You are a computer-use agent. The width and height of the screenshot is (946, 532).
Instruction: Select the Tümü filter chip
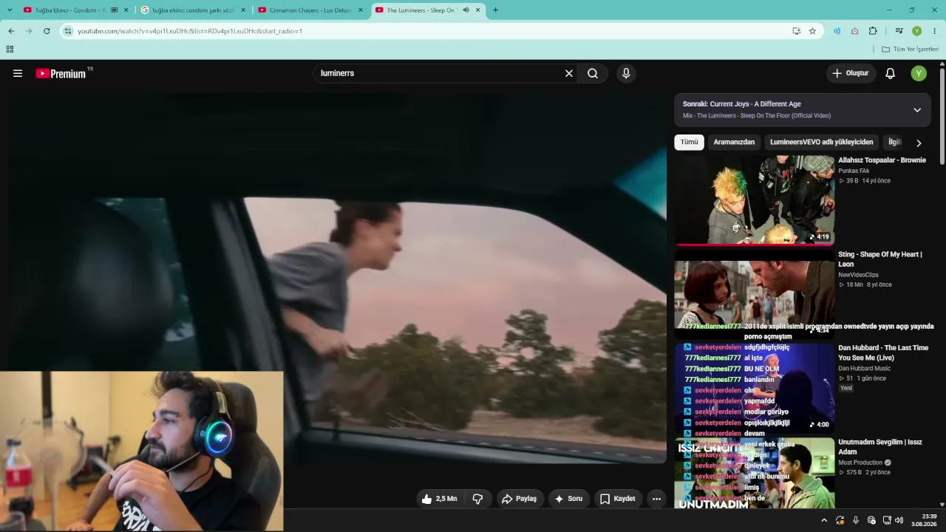(689, 142)
